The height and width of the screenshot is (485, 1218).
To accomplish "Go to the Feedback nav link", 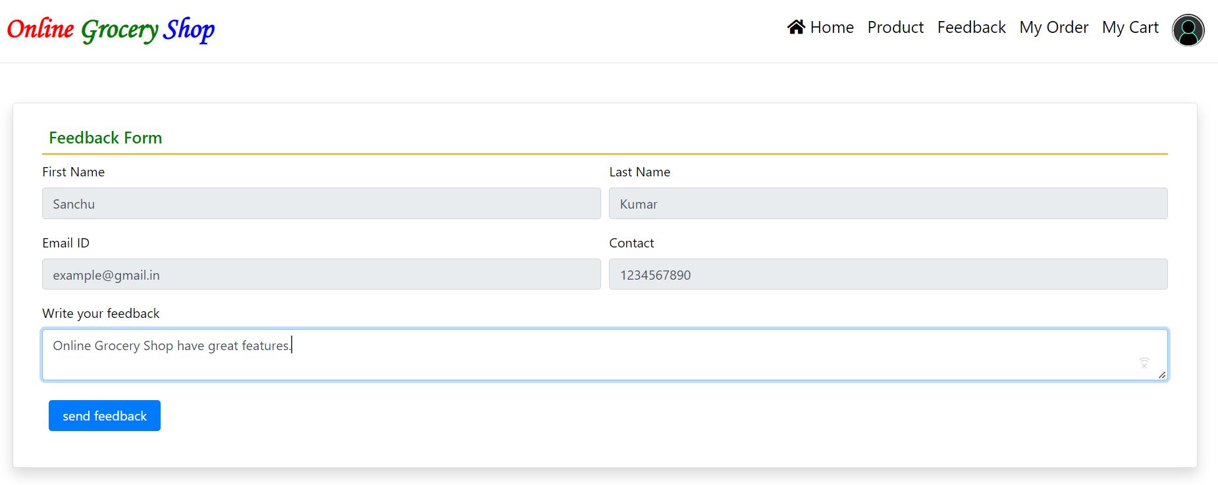I will pyautogui.click(x=971, y=28).
